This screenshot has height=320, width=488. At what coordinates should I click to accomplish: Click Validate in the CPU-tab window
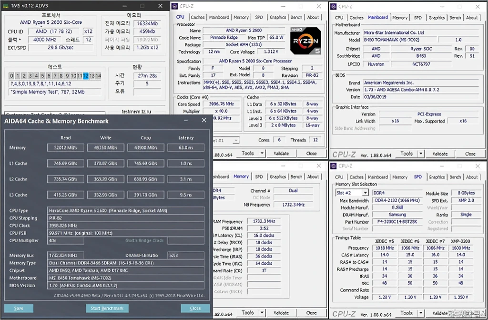tap(281, 153)
